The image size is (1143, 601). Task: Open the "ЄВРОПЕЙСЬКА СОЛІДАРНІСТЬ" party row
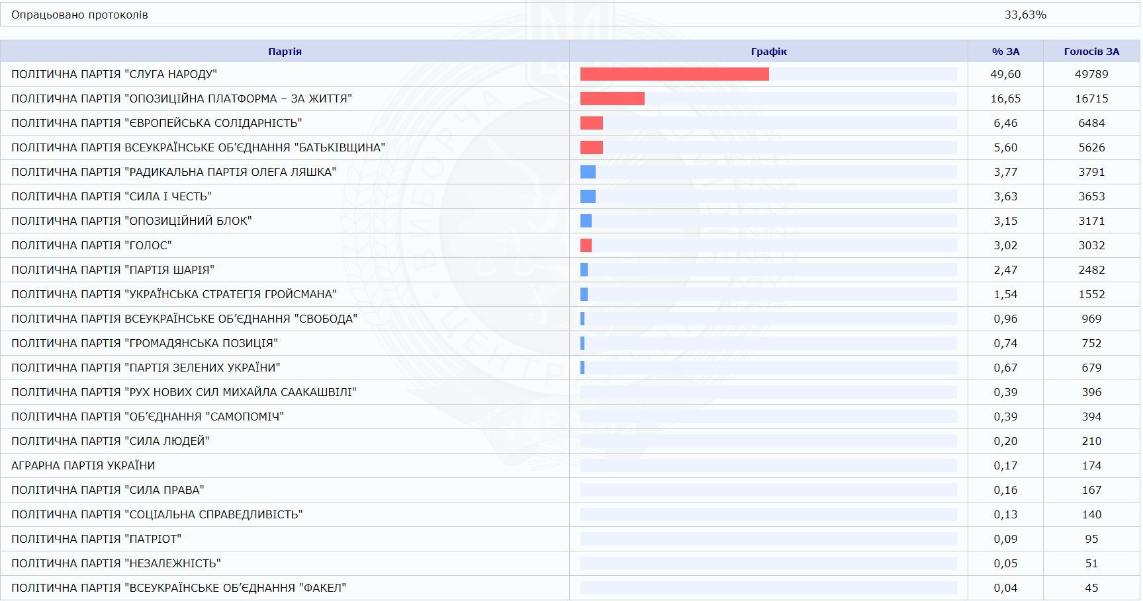156,123
